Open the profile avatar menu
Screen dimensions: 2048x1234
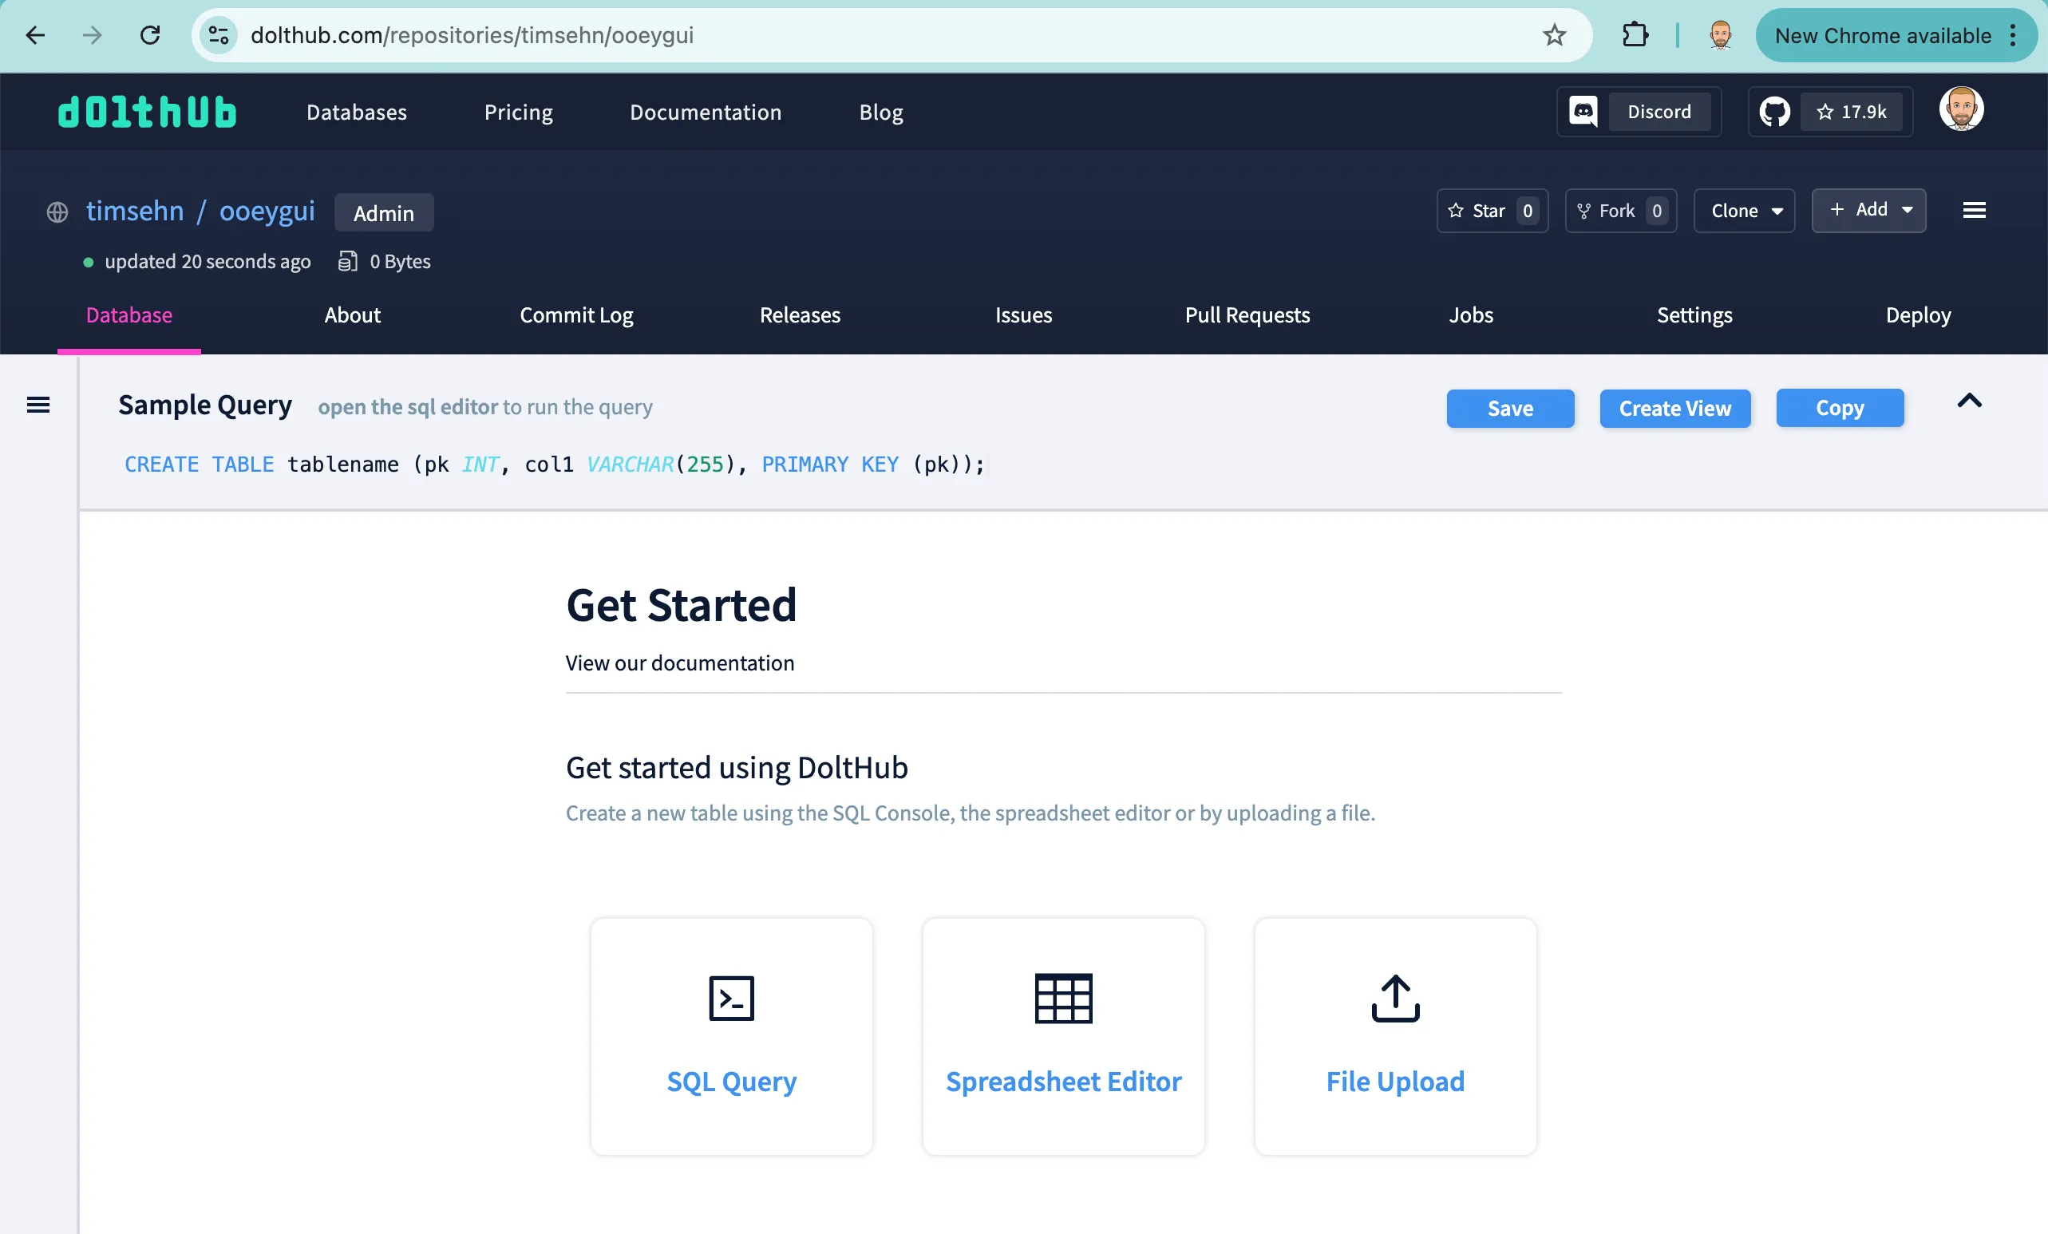1963,108
